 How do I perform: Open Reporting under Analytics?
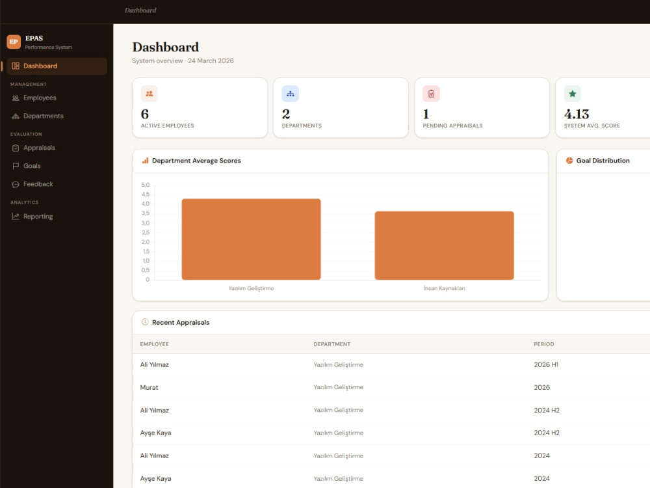[x=57, y=216]
